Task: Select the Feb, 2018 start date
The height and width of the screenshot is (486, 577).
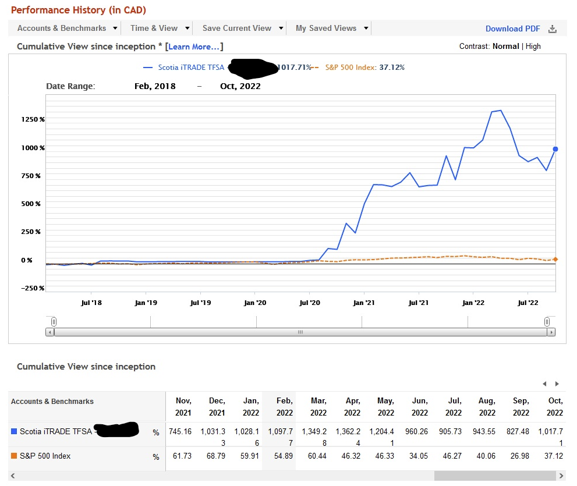Action: click(155, 86)
